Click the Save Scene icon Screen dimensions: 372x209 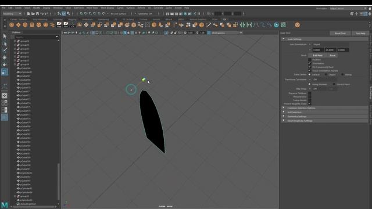37,14
